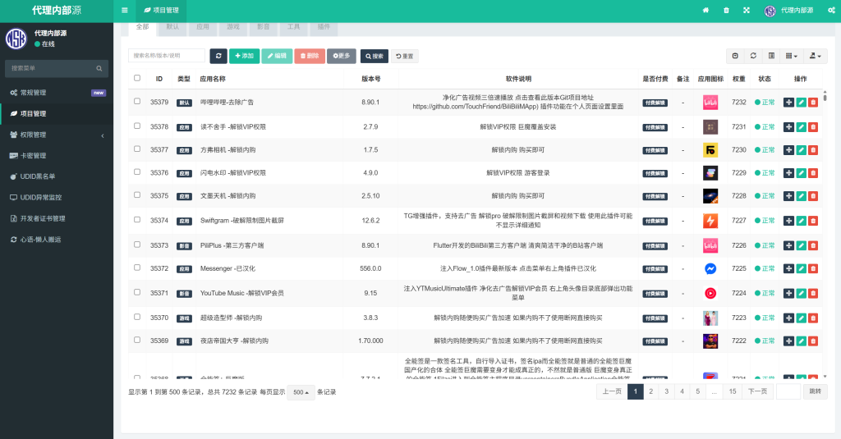The image size is (841, 439).
Task: Click the red delete icon for row 35374
Action: pos(813,221)
